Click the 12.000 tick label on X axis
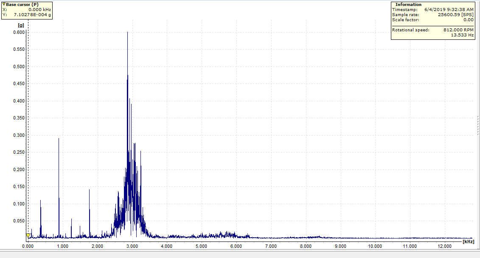Image resolution: width=480 pixels, height=258 pixels. (x=445, y=246)
